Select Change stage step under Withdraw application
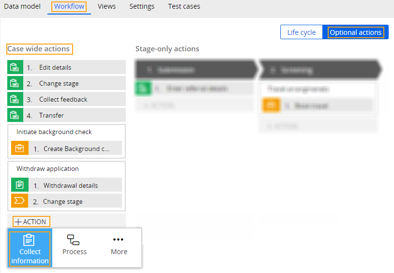The width and height of the screenshot is (394, 273). 67,200
